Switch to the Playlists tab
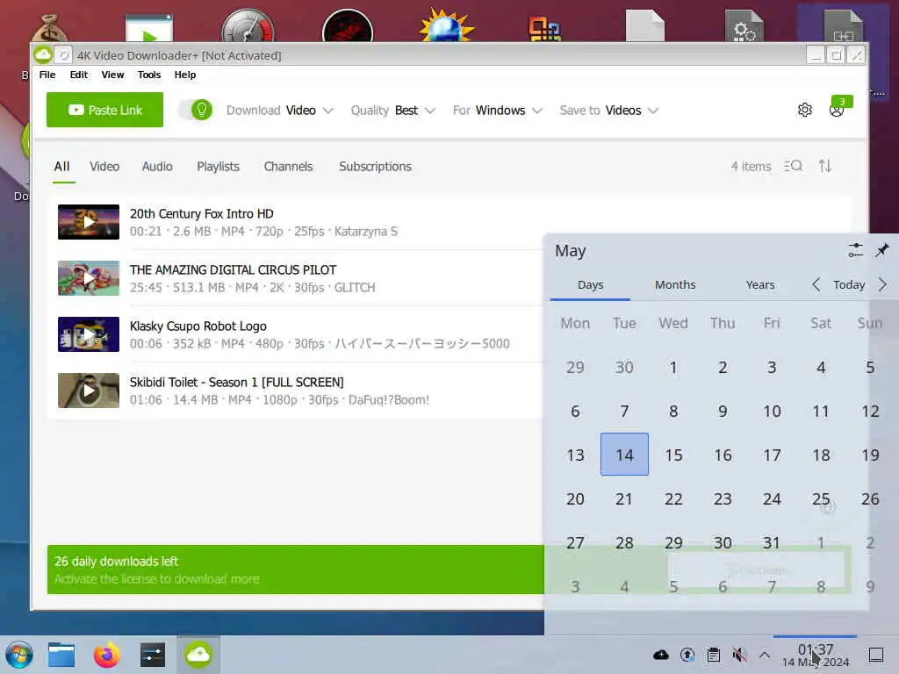Image resolution: width=899 pixels, height=674 pixels. 218,166
